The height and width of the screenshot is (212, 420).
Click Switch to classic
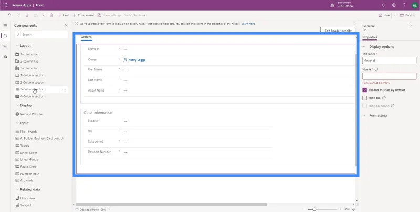pos(135,15)
